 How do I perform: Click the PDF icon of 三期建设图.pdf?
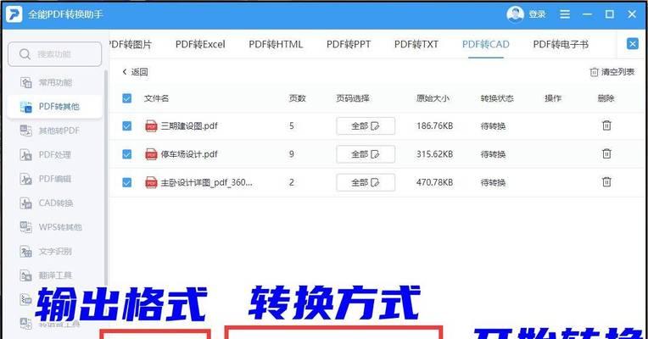pyautogui.click(x=151, y=126)
